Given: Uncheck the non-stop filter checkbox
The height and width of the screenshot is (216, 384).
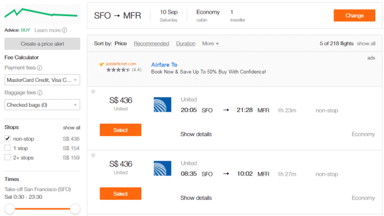Looking at the screenshot, I should pyautogui.click(x=8, y=138).
